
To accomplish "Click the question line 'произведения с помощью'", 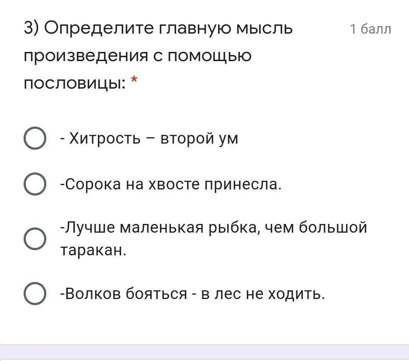I will pyautogui.click(x=138, y=56).
